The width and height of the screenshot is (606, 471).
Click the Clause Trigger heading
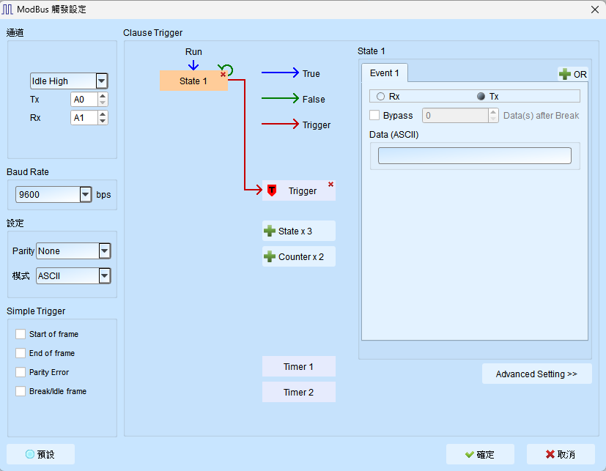point(152,33)
